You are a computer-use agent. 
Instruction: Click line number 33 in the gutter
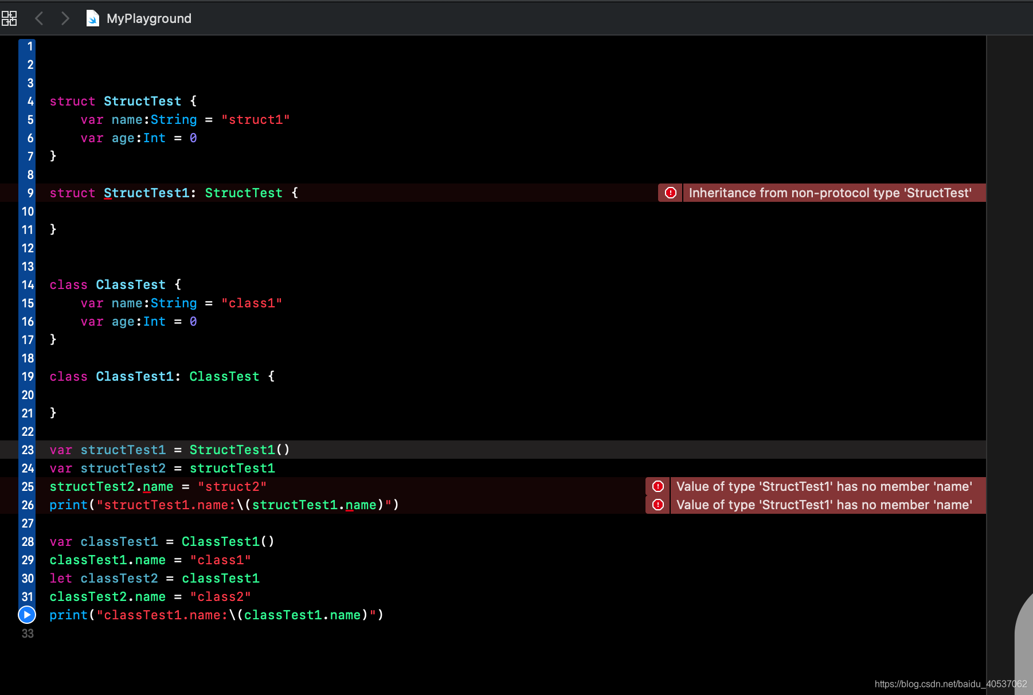point(28,634)
